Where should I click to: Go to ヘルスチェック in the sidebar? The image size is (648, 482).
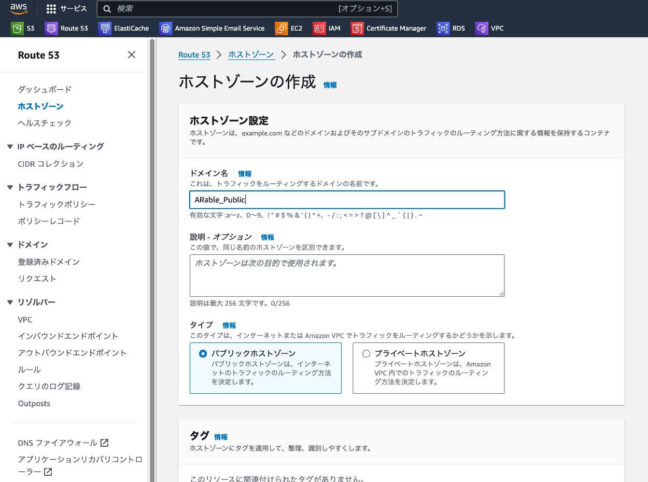(45, 123)
